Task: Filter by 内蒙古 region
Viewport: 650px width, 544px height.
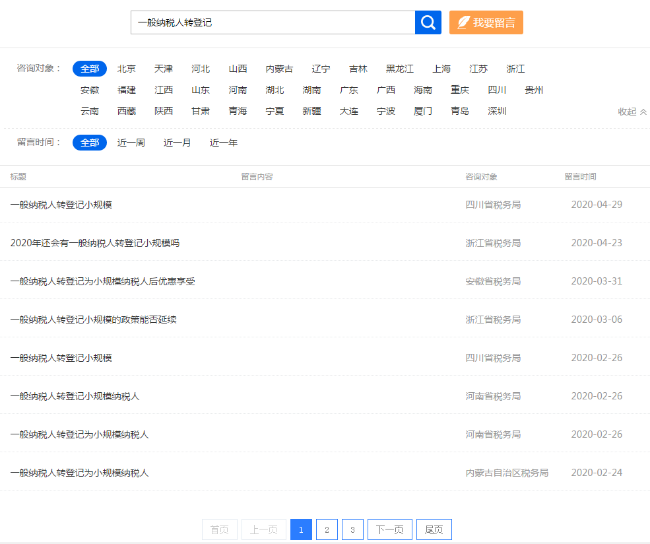Action: [x=279, y=69]
